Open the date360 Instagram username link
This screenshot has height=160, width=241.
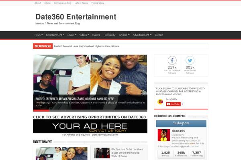click(178, 131)
